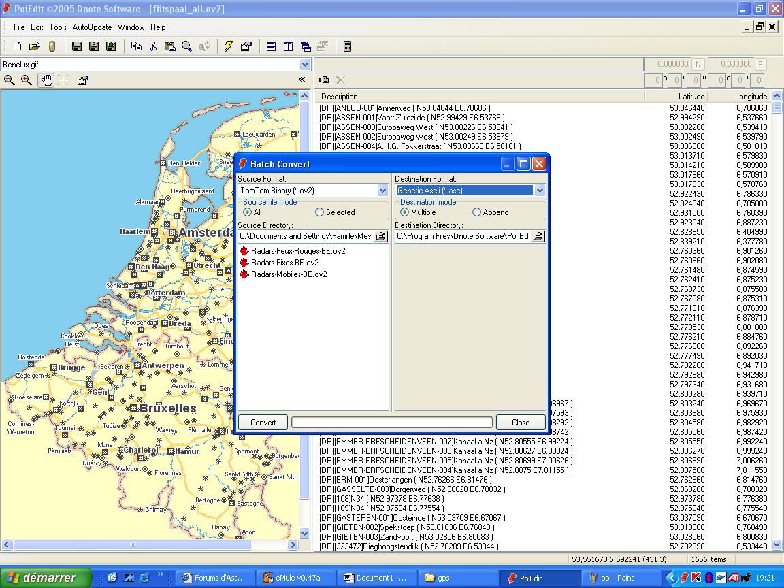Image resolution: width=784 pixels, height=588 pixels.
Task: Open the Benelux.gif map dropdown
Action: pos(305,65)
